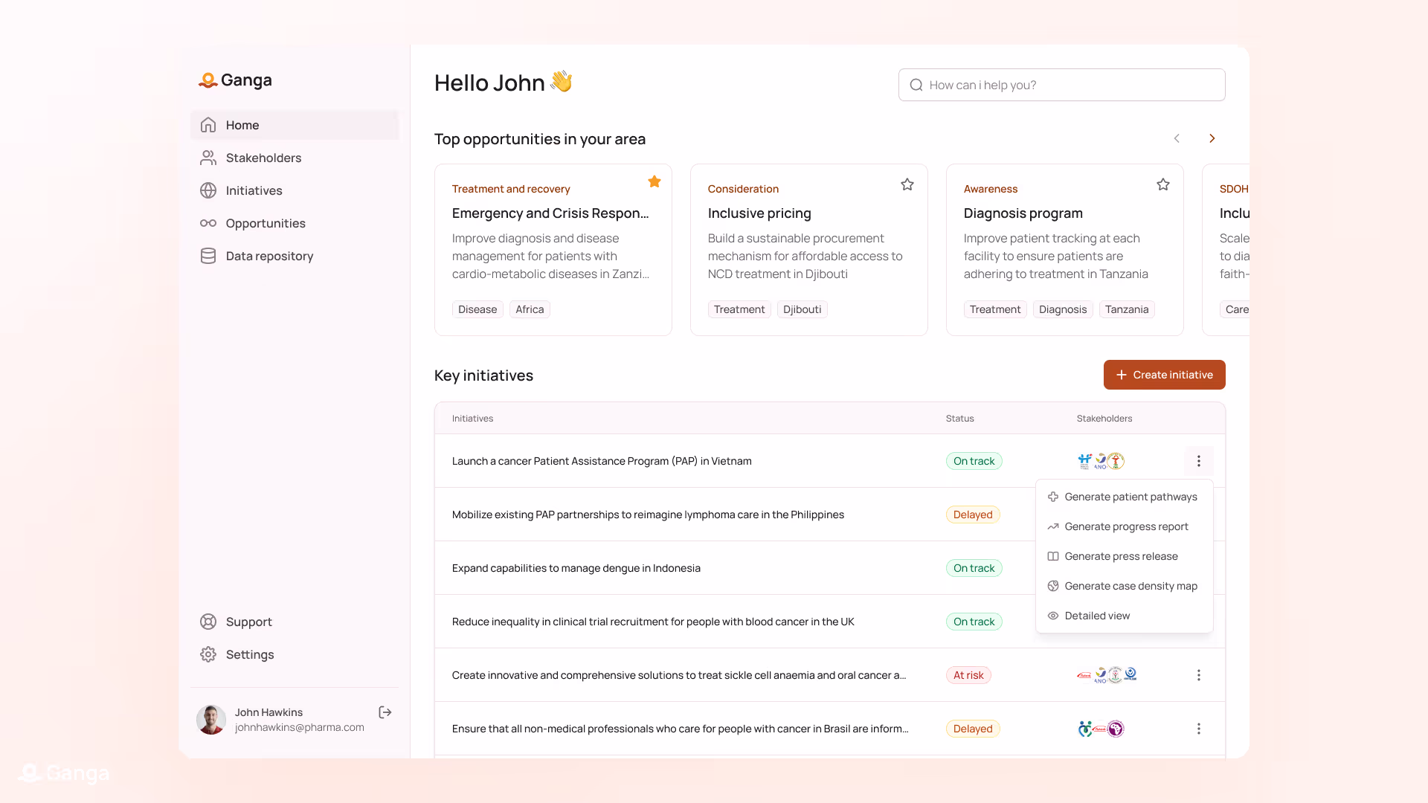Choose Generate case density map
The height and width of the screenshot is (803, 1428).
pos(1130,586)
